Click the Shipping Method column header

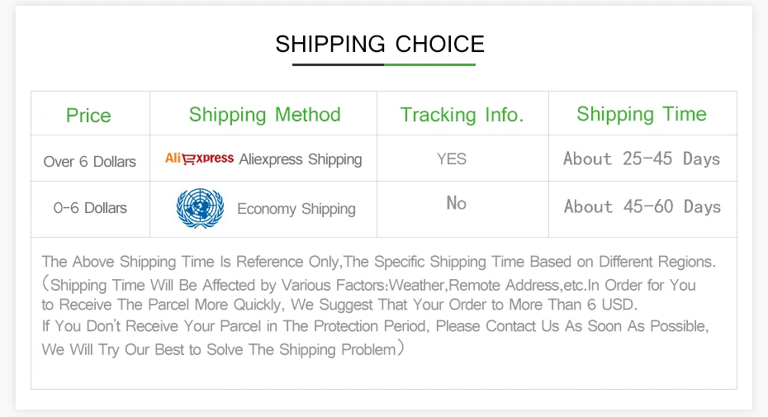point(264,115)
